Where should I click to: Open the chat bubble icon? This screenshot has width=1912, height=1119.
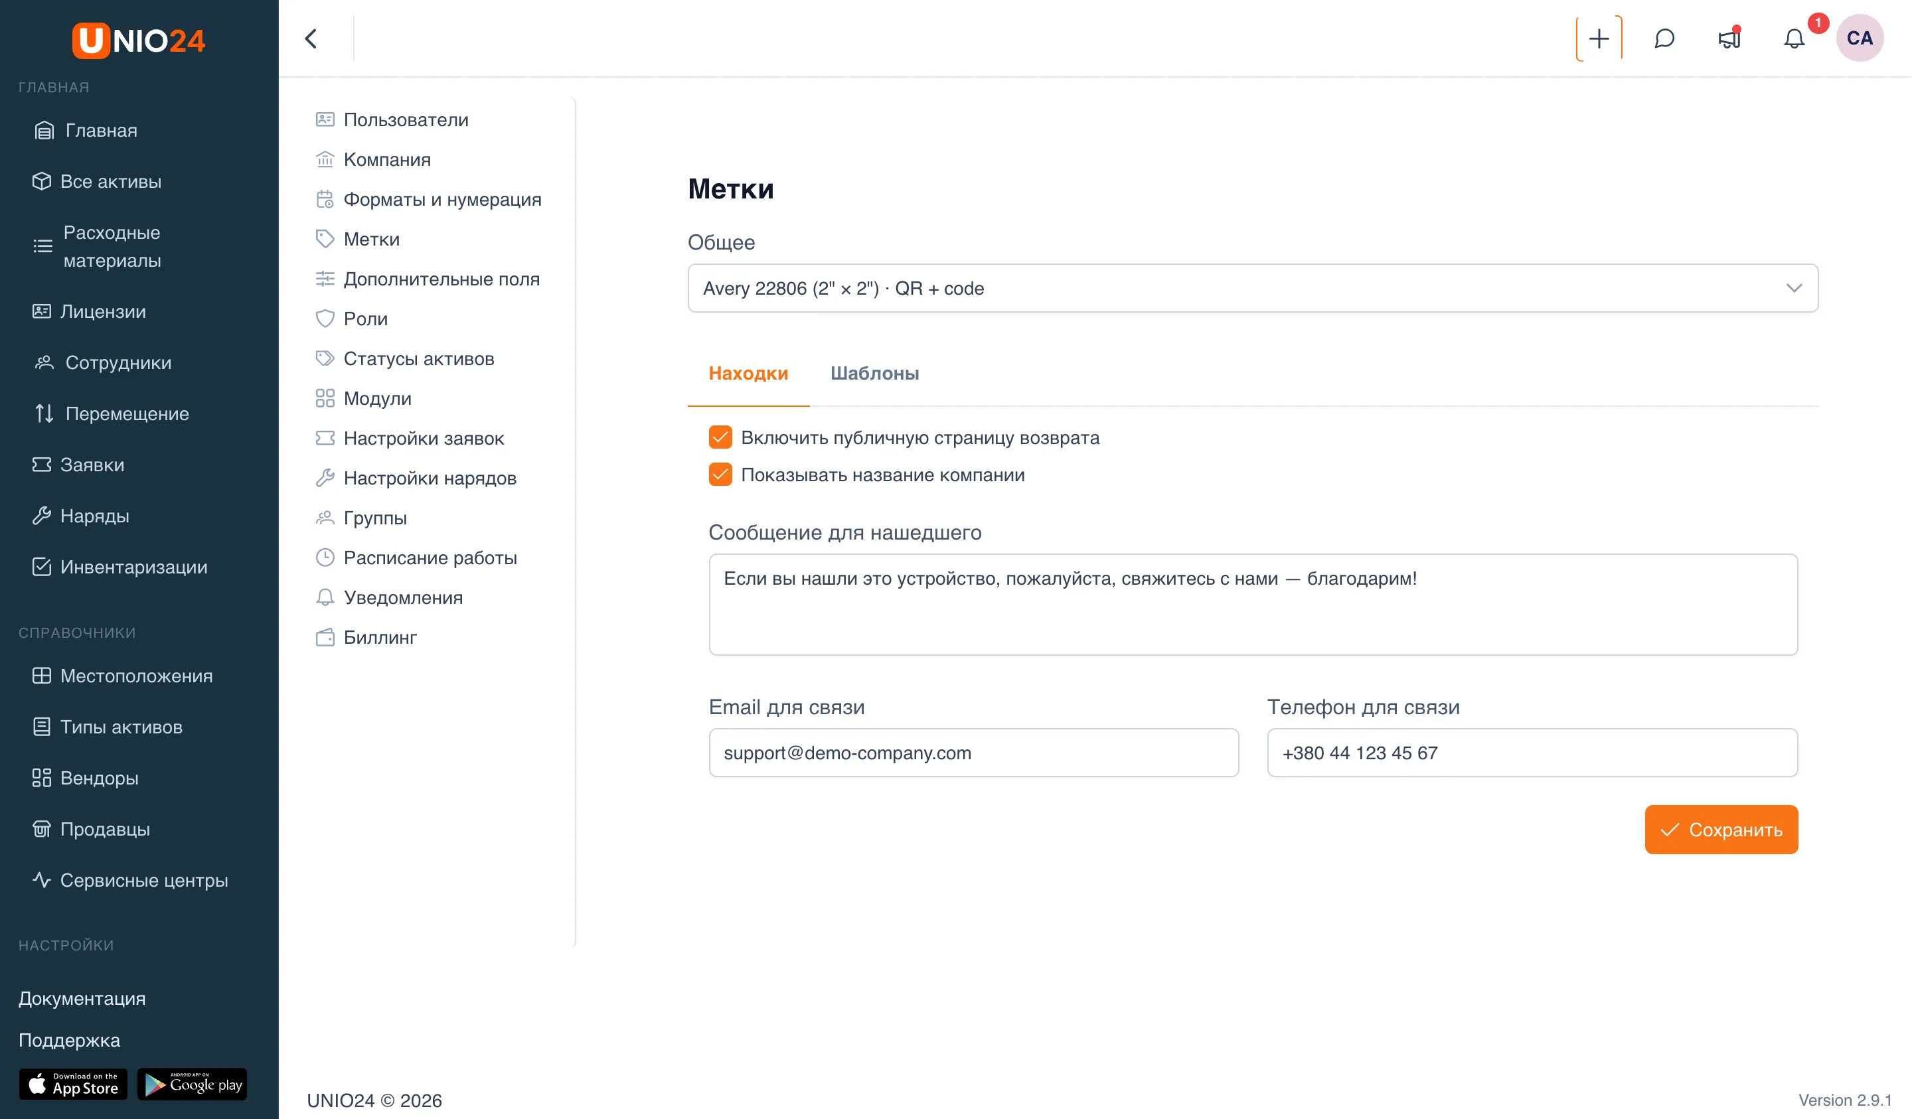(1664, 38)
